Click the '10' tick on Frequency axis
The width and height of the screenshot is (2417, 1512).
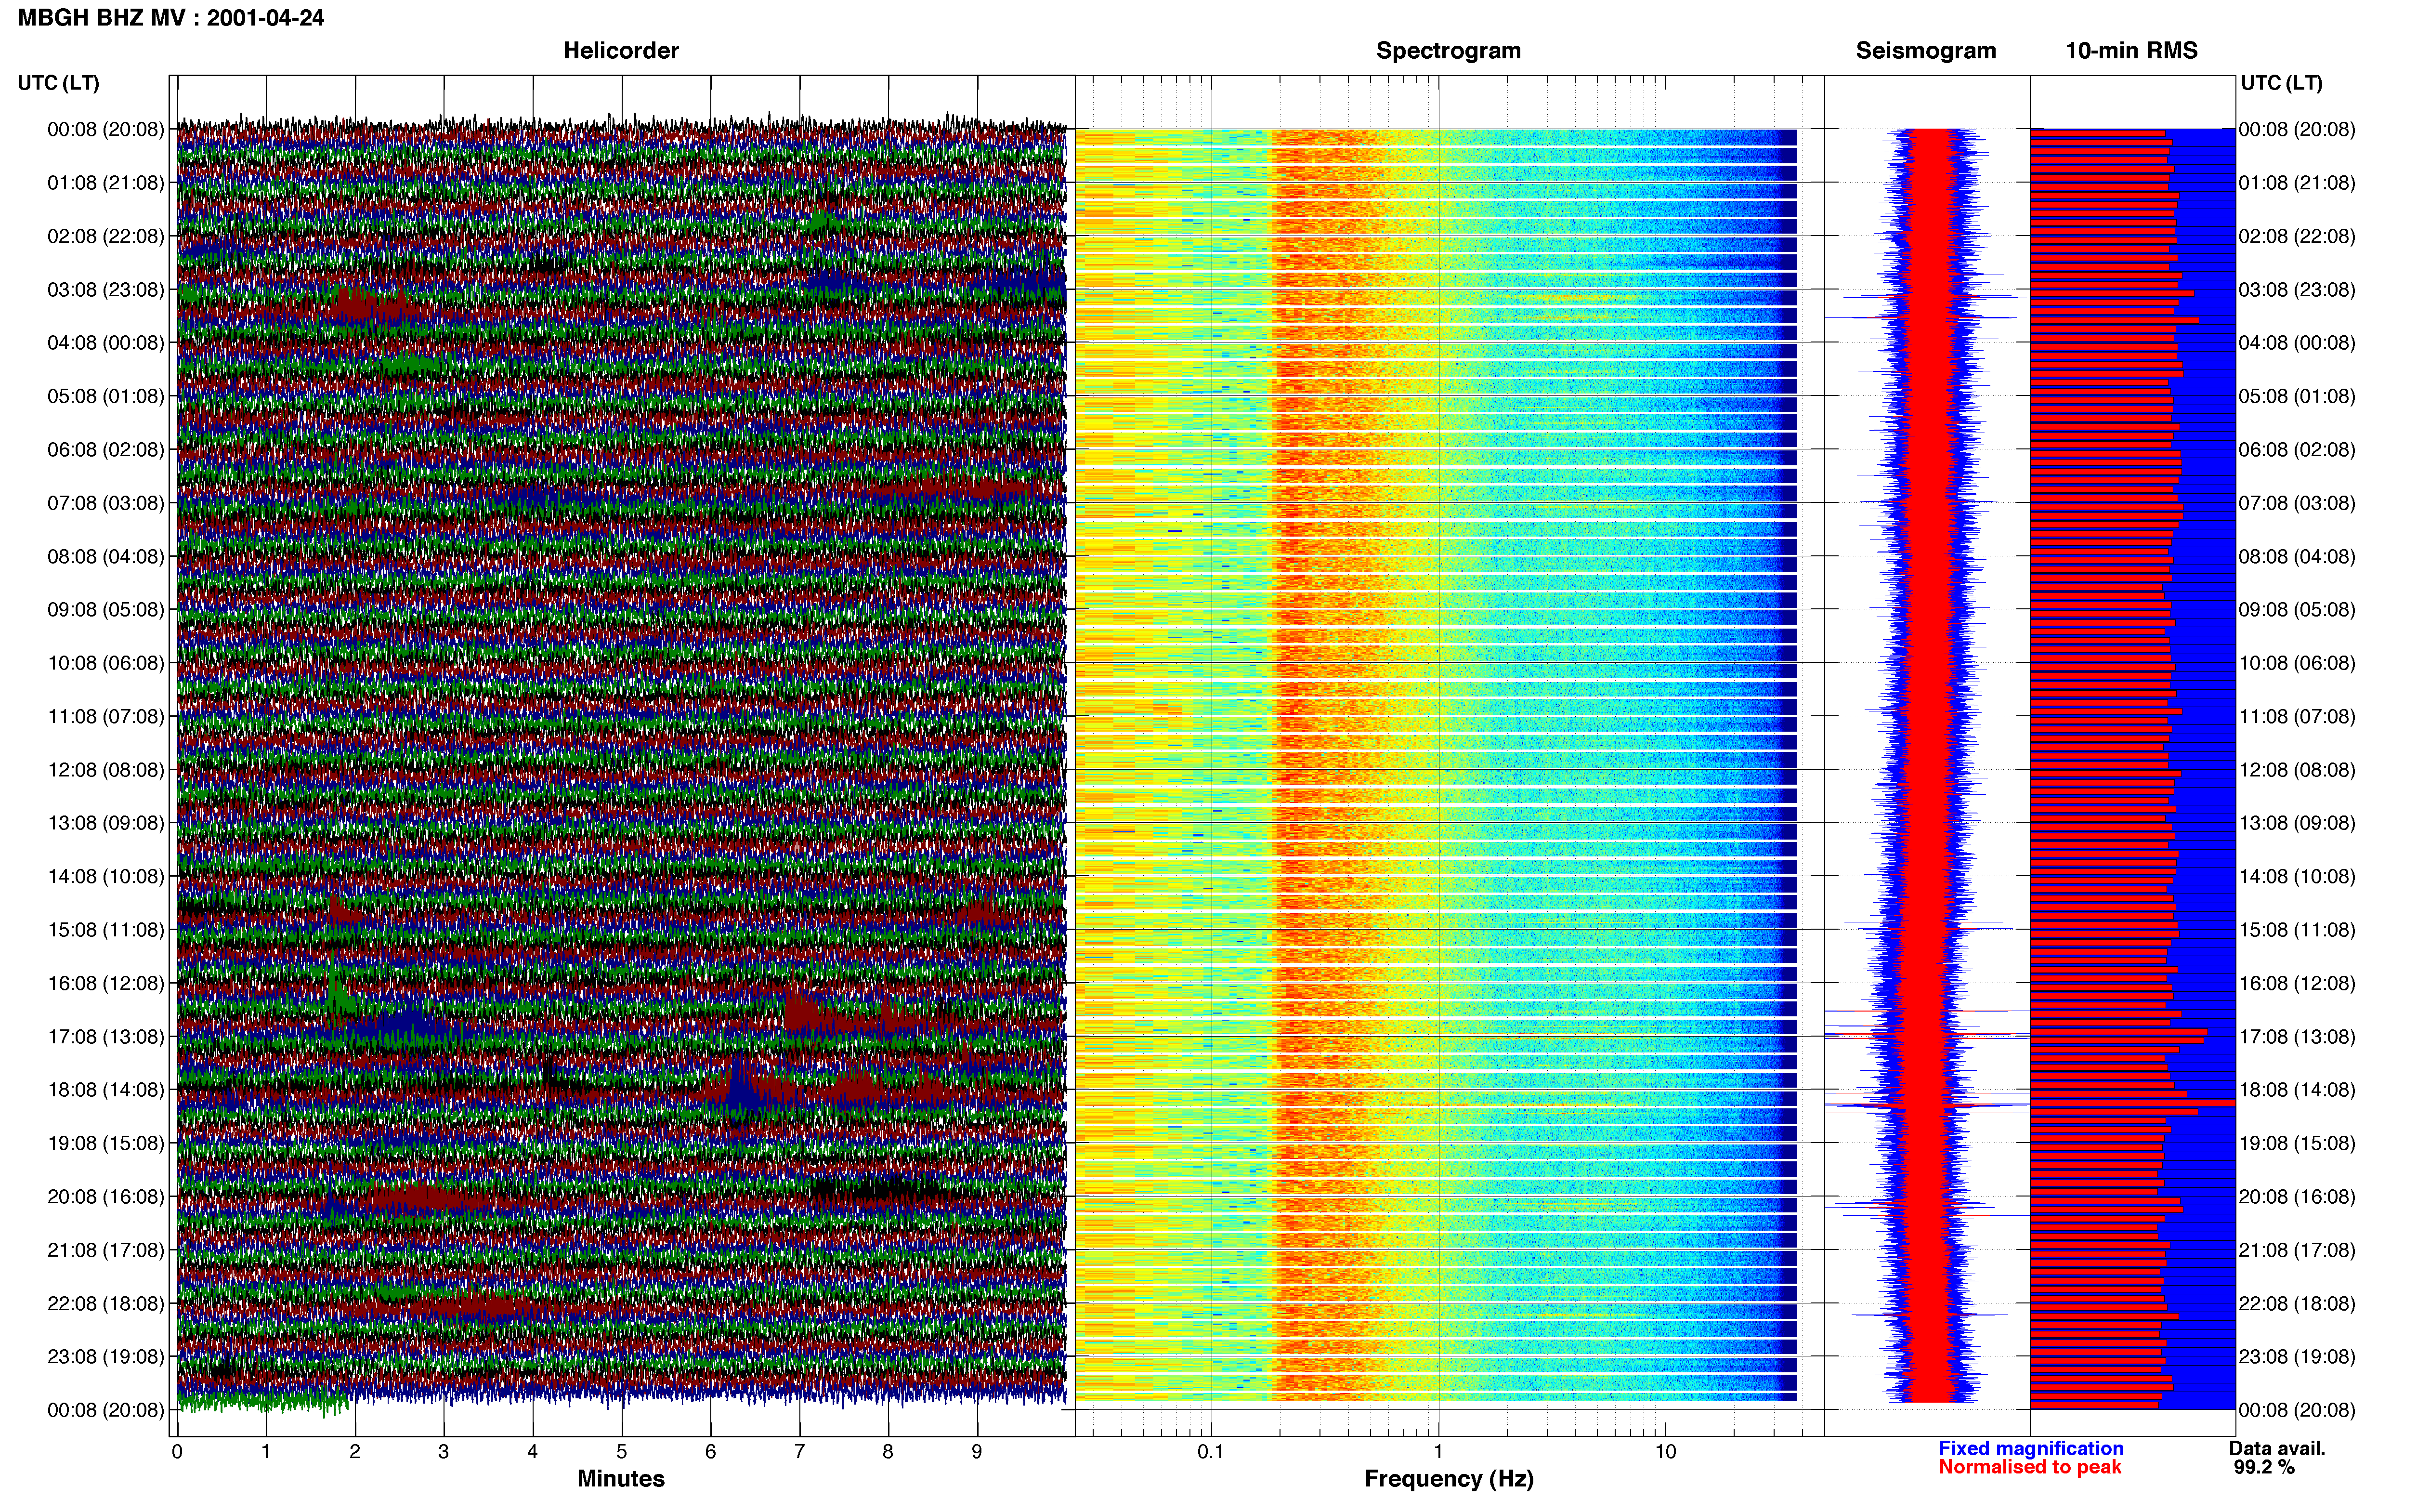click(x=1665, y=1452)
